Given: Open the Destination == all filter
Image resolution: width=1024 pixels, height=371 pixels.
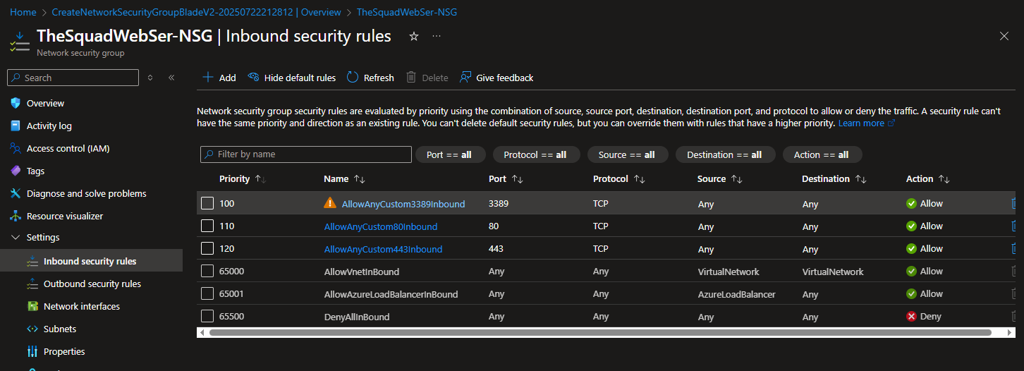Looking at the screenshot, I should [724, 154].
